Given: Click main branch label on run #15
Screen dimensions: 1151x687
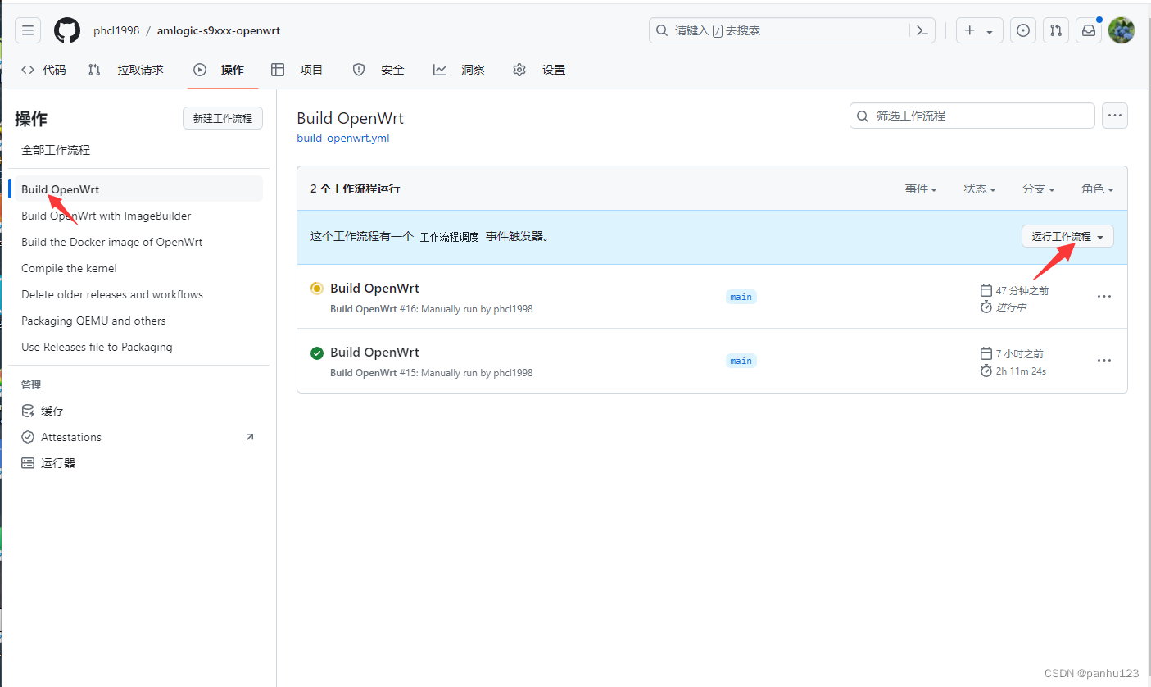Looking at the screenshot, I should [x=741, y=361].
